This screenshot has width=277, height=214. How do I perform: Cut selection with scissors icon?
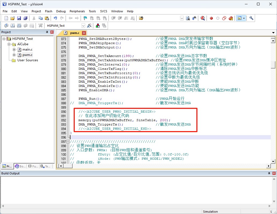coord(34,18)
